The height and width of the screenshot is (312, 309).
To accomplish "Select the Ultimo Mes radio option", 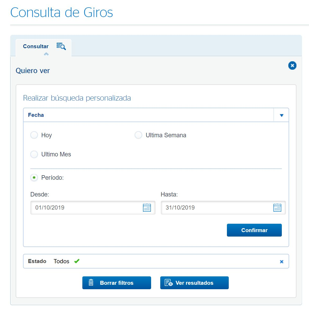I will coord(34,154).
